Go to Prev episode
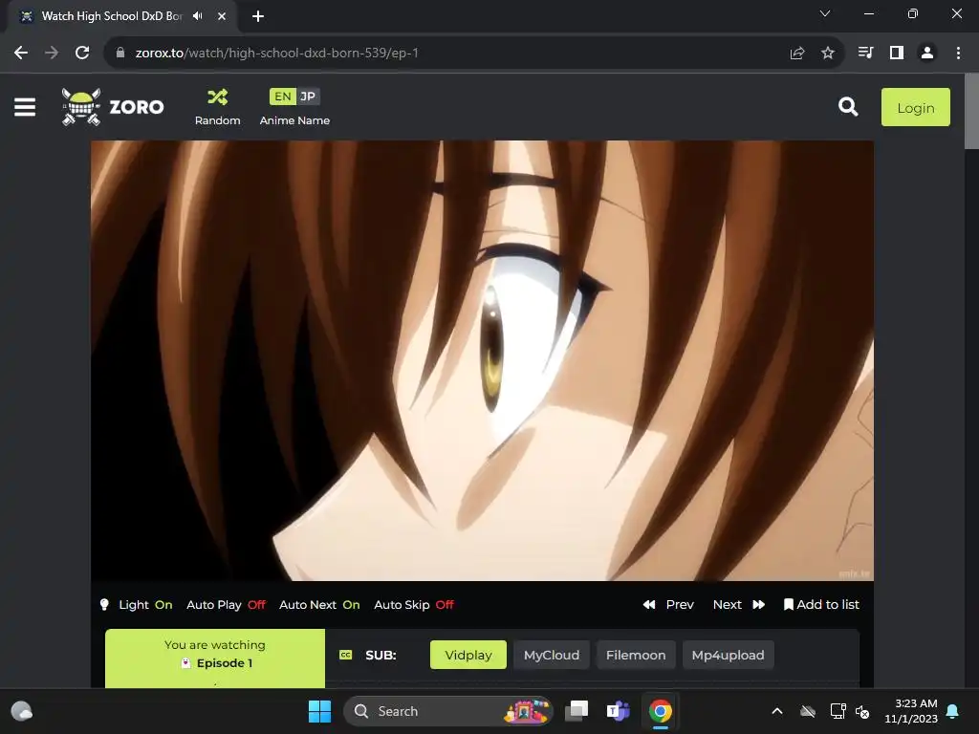This screenshot has height=734, width=979. pyautogui.click(x=668, y=604)
